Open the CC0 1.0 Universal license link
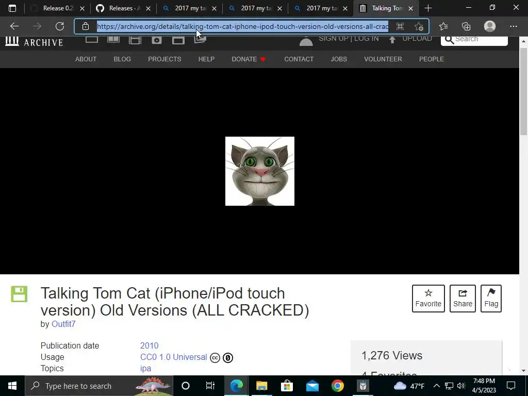 point(173,357)
